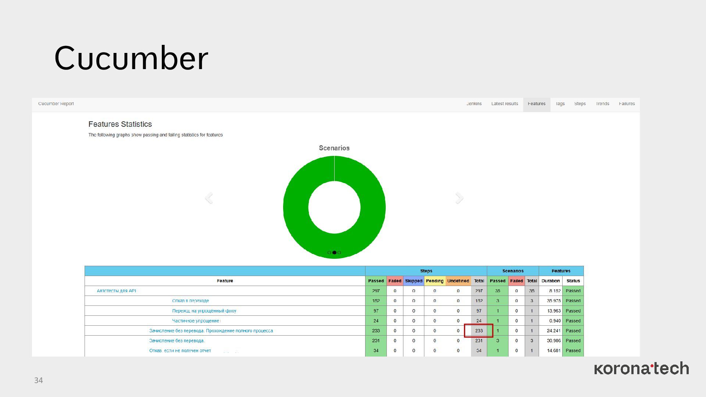Select the active middle carousel dot
The height and width of the screenshot is (397, 706).
click(334, 253)
